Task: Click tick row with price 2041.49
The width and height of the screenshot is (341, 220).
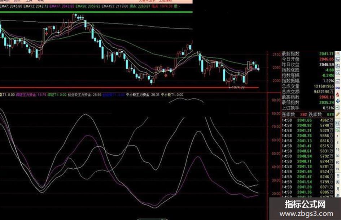Action: pyautogui.click(x=308, y=172)
